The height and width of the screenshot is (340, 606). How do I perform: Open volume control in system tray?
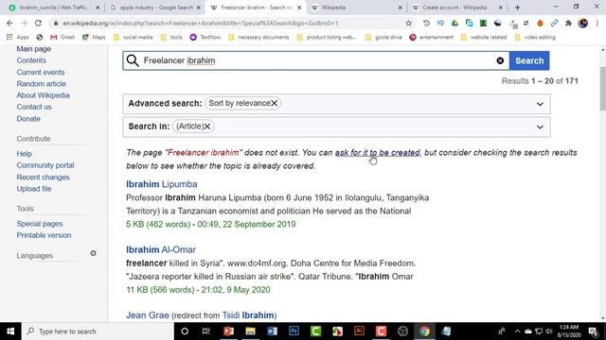[x=549, y=331]
